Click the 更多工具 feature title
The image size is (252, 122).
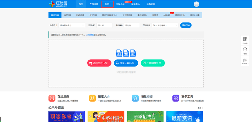point(187,96)
